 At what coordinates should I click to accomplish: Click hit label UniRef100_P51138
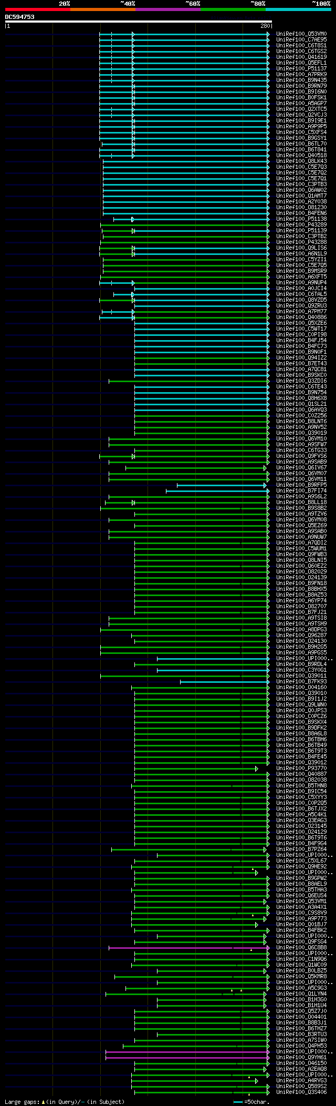[301, 219]
